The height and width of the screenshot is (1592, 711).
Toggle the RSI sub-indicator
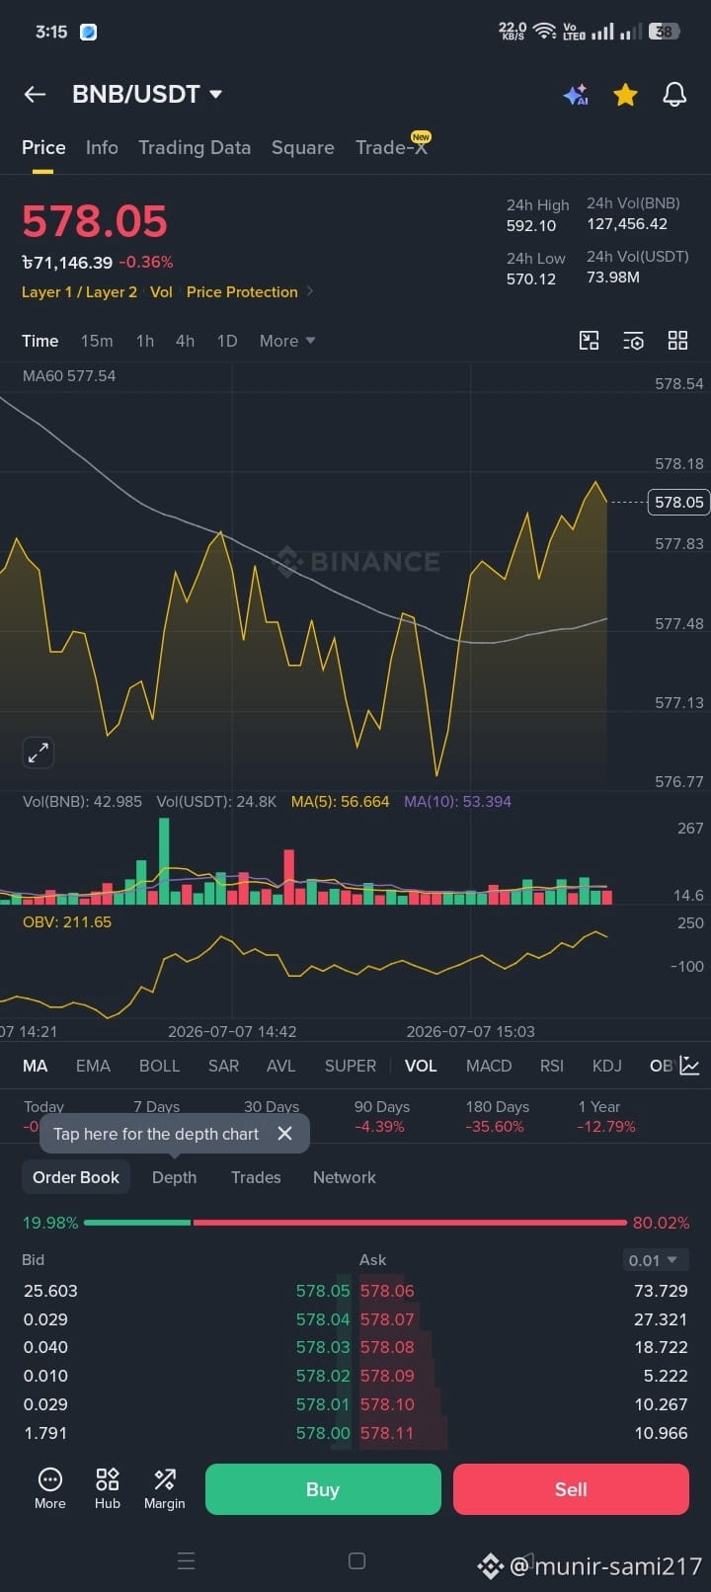point(552,1066)
